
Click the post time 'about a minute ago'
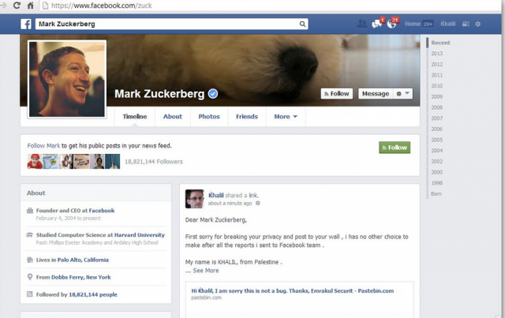[230, 204]
